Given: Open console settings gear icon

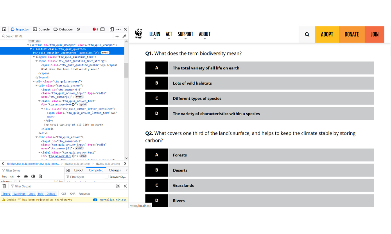Looking at the screenshot, I should point(118,186).
